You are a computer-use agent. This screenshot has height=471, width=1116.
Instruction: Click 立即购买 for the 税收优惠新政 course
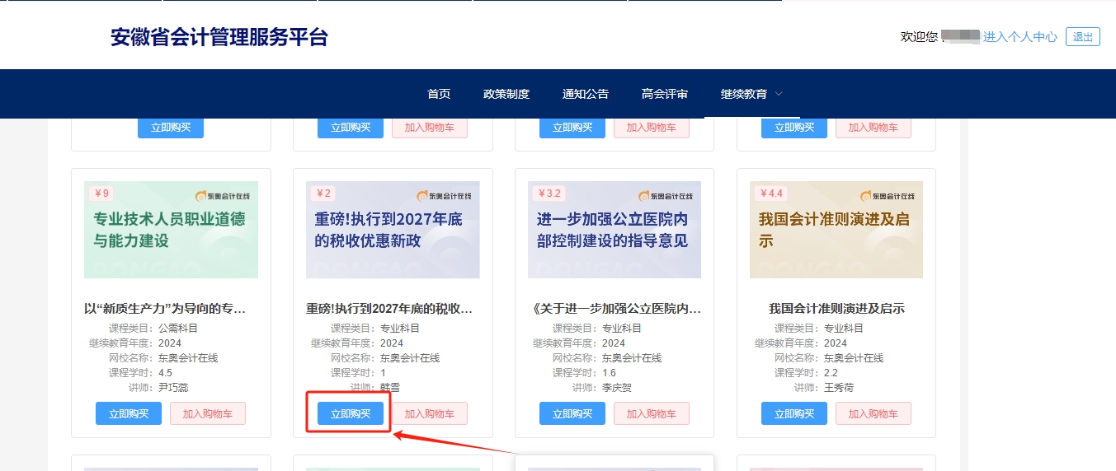coord(351,413)
